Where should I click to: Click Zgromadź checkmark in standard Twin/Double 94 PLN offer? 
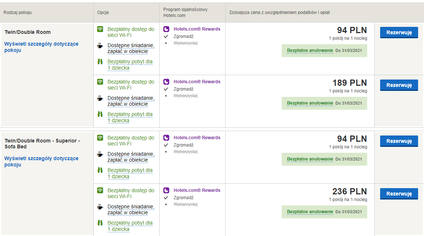tap(166, 36)
